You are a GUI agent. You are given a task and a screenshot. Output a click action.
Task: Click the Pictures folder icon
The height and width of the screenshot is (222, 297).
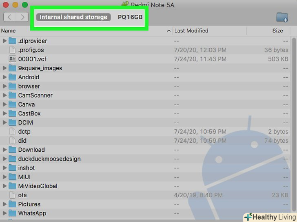click(x=13, y=204)
